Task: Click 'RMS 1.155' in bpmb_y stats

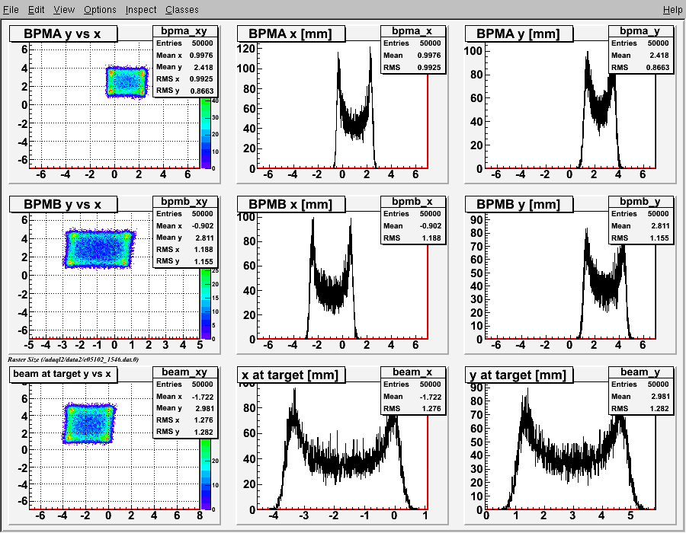Action: [x=641, y=238]
